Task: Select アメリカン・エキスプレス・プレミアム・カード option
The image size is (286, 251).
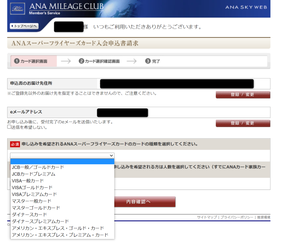Action: (x=62, y=235)
